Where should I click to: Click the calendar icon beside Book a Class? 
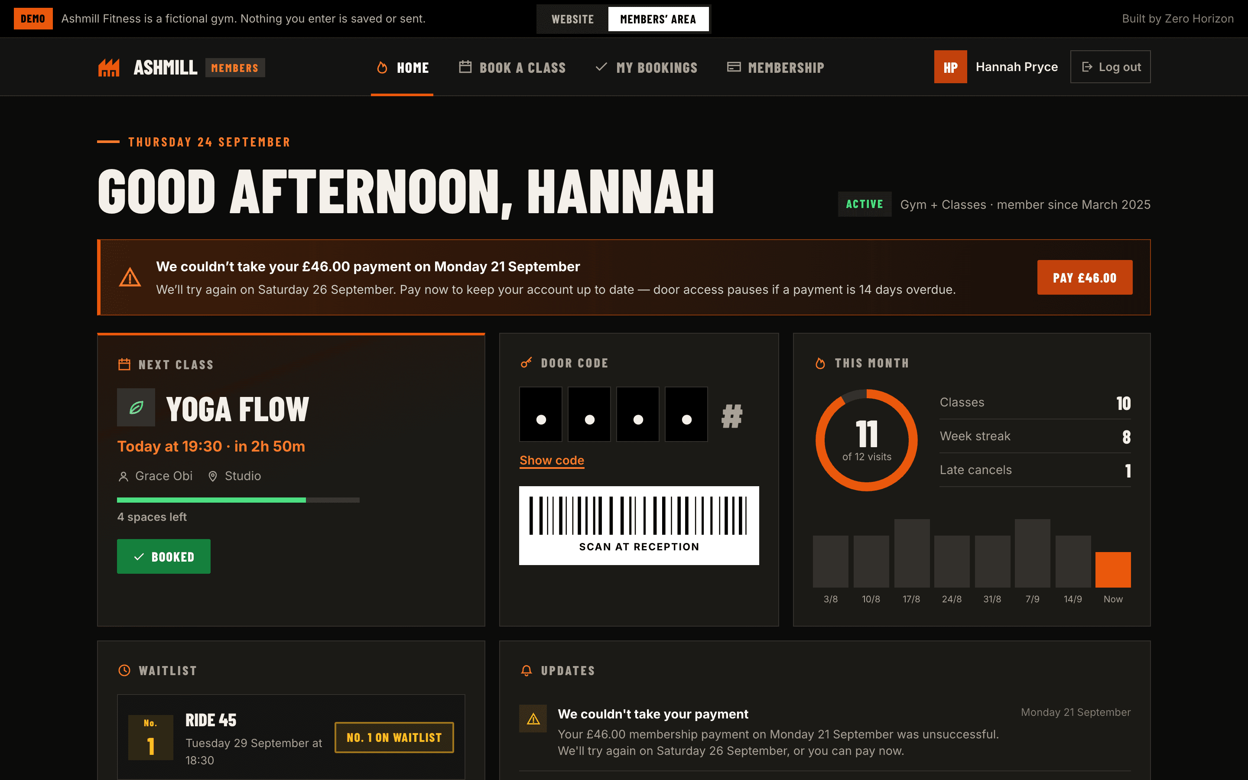click(465, 67)
